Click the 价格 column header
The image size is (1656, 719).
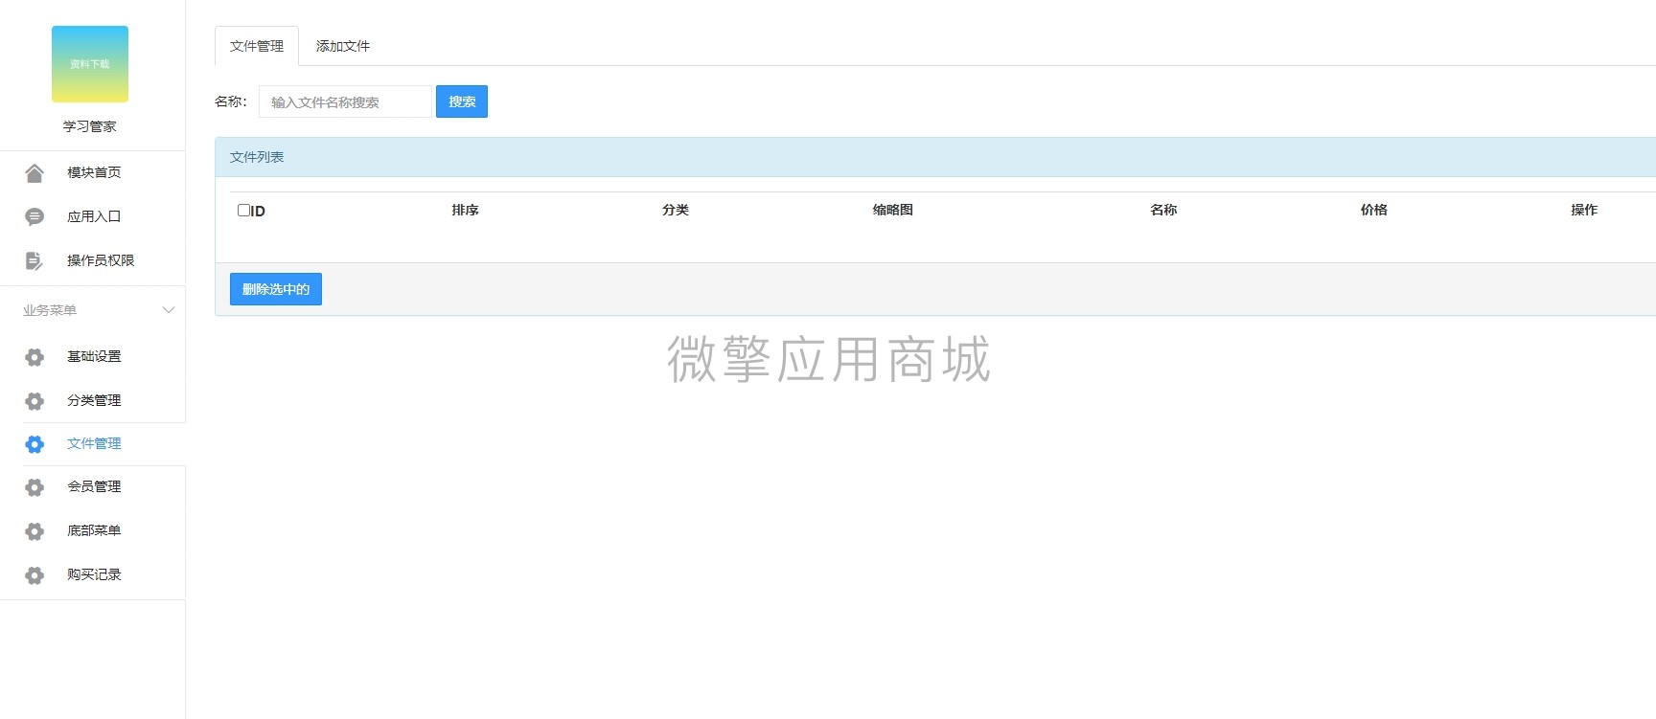(x=1374, y=210)
